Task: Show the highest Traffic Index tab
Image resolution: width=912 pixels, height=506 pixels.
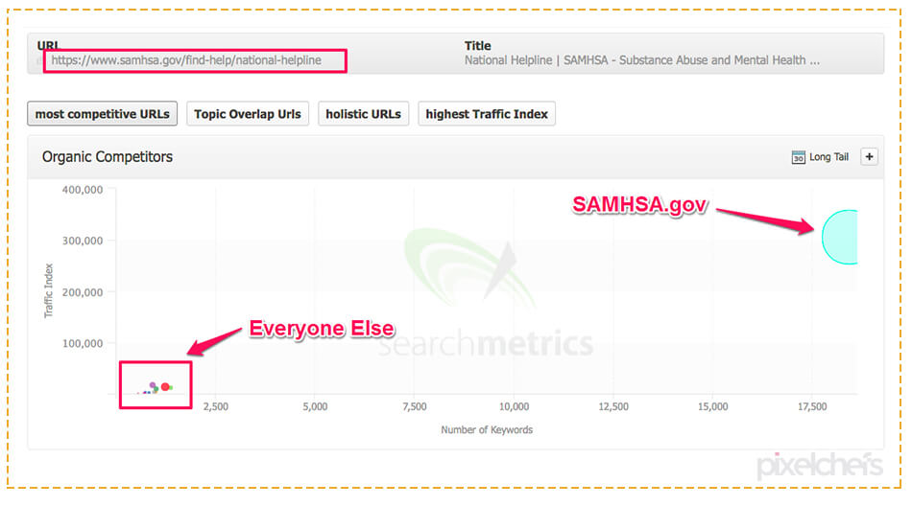Action: pos(487,114)
